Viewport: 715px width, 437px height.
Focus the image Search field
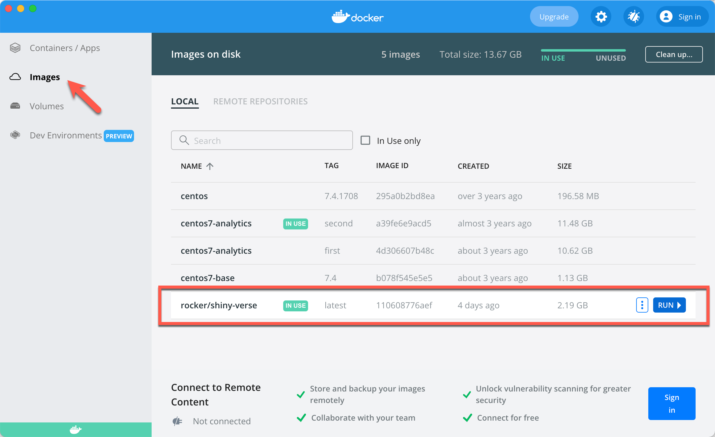pyautogui.click(x=262, y=140)
